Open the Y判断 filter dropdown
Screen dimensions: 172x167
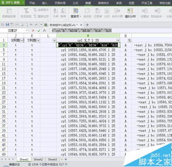38,41
